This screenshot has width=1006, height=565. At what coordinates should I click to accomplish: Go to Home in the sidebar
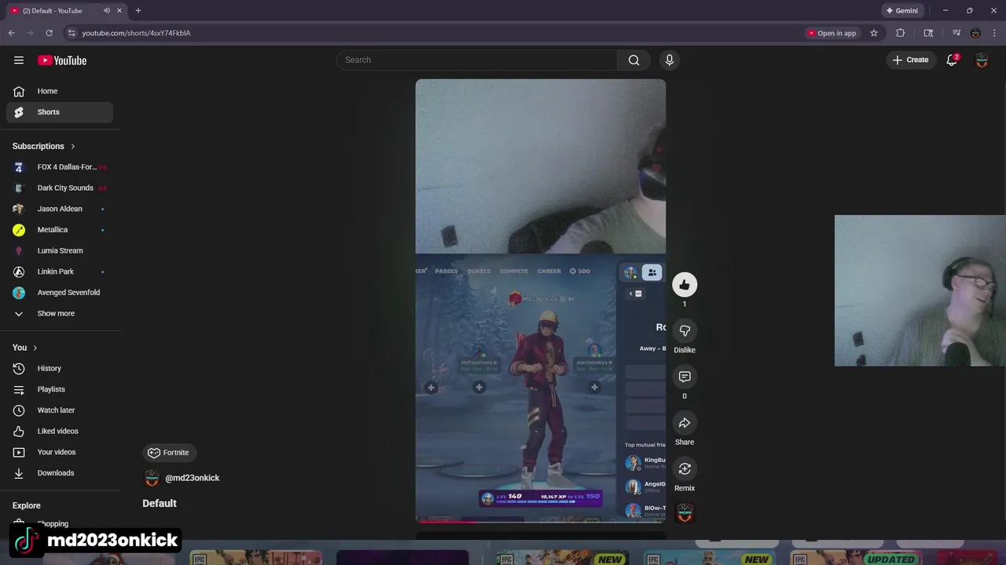pyautogui.click(x=60, y=91)
